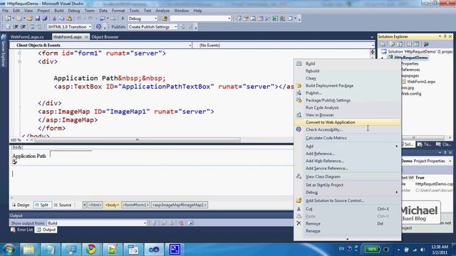Click the validation target icon after the XHTML dropdown
Image resolution: width=456 pixels, height=256 pixels.
(98, 27)
